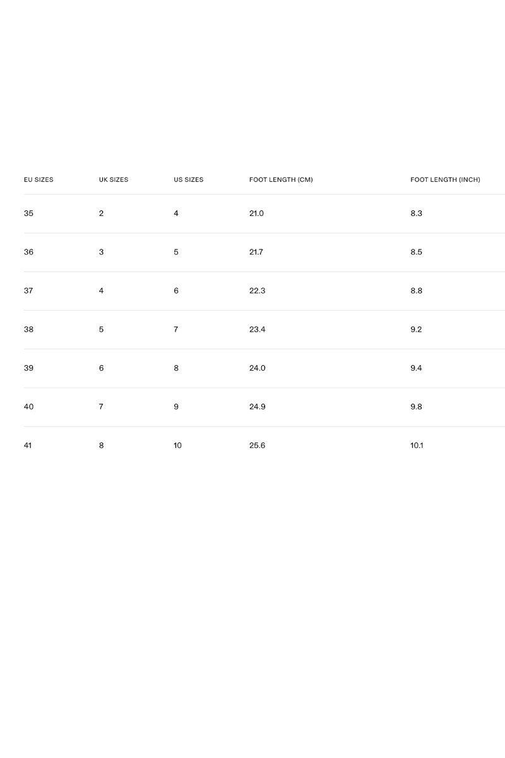Select the US SIZES column header
The height and width of the screenshot is (758, 505).
point(189,180)
